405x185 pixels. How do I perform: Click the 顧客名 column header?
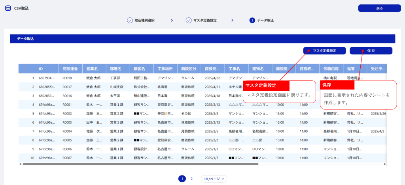[x=142, y=69]
